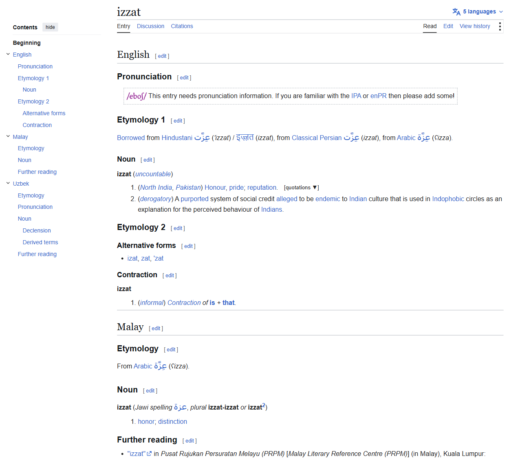Hide the Contents sidebar

(x=50, y=27)
